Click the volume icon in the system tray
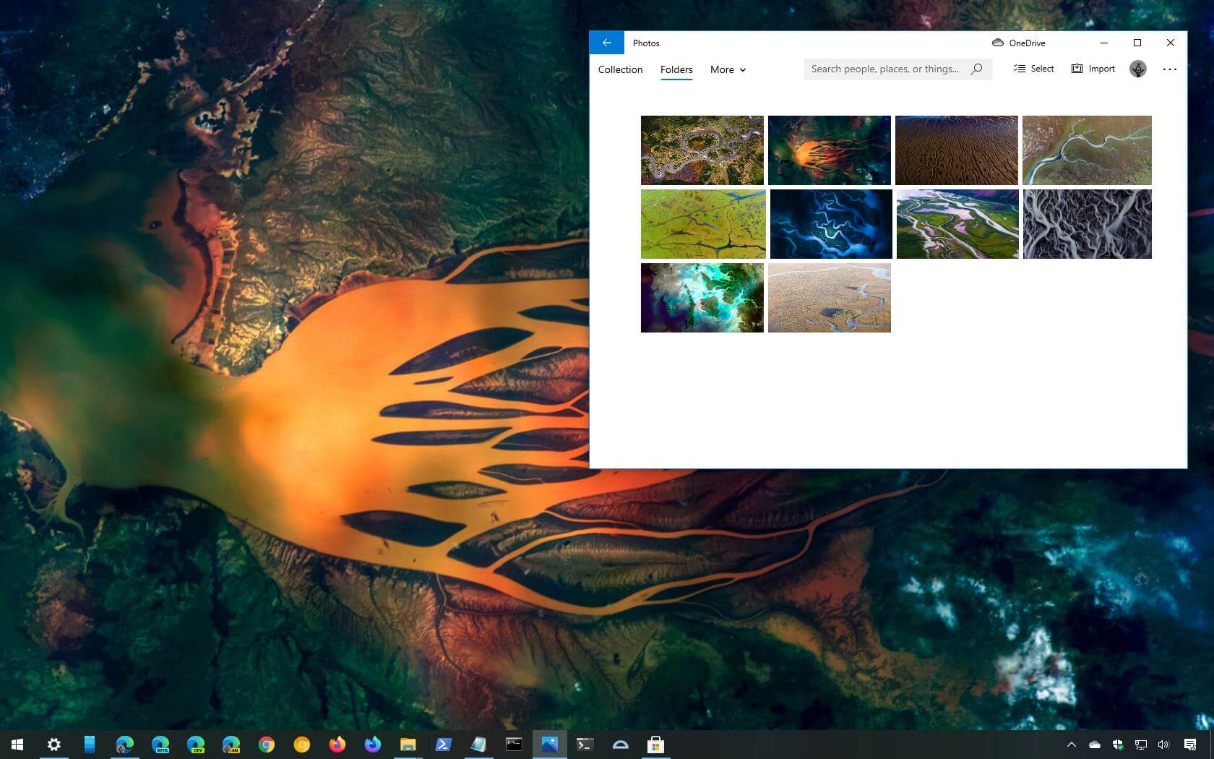Viewport: 1214px width, 759px height. coord(1163,745)
